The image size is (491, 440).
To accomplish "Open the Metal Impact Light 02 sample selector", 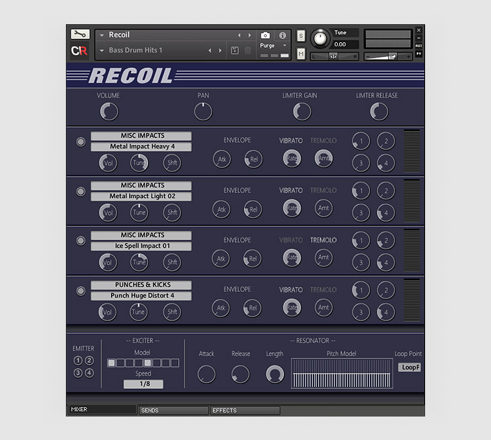I will [x=141, y=196].
